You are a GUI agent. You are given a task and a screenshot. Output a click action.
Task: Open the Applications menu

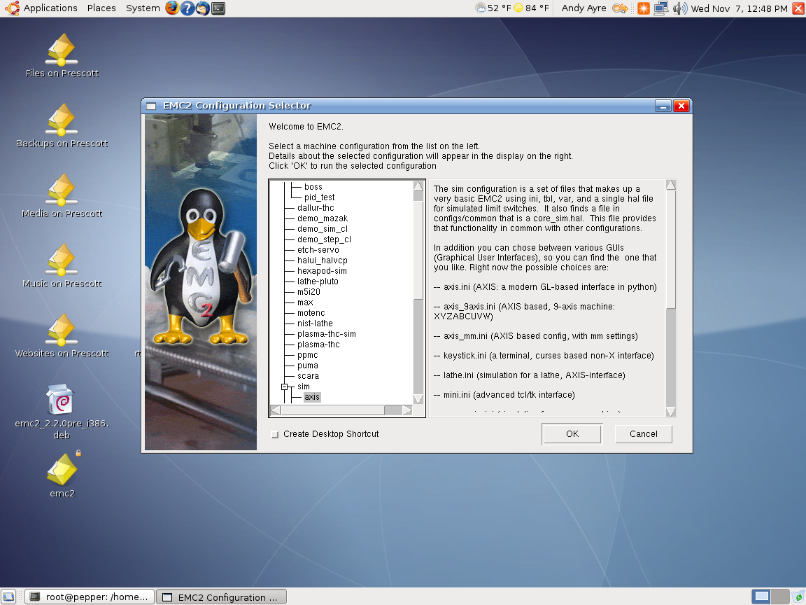50,8
